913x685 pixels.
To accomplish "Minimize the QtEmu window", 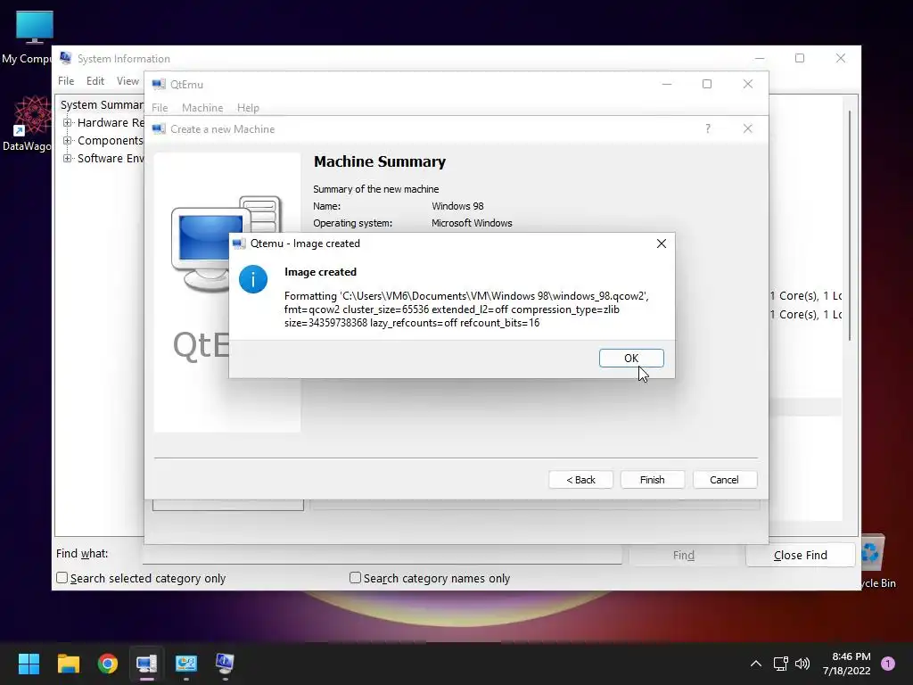I will pyautogui.click(x=667, y=84).
